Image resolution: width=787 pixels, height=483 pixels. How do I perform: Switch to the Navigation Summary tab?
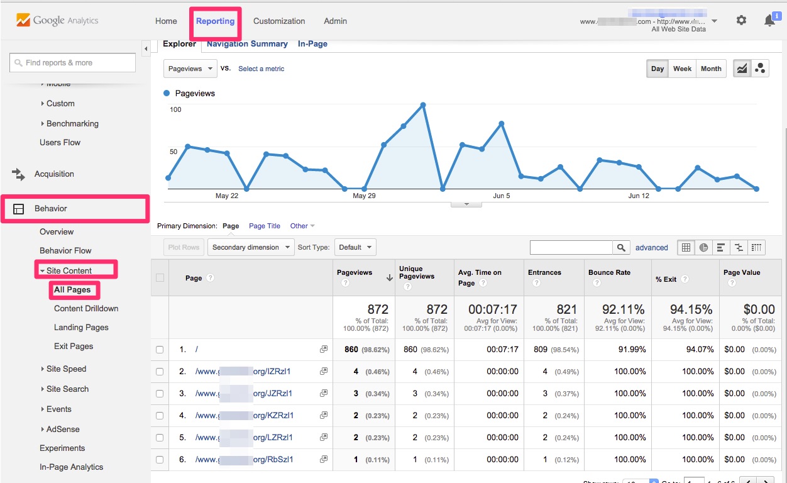tap(247, 44)
